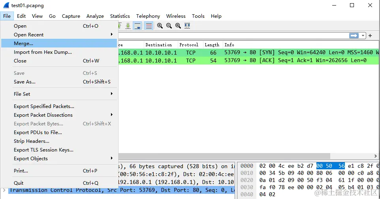
Task: Apply display filter arrow button
Action: (x=354, y=36)
